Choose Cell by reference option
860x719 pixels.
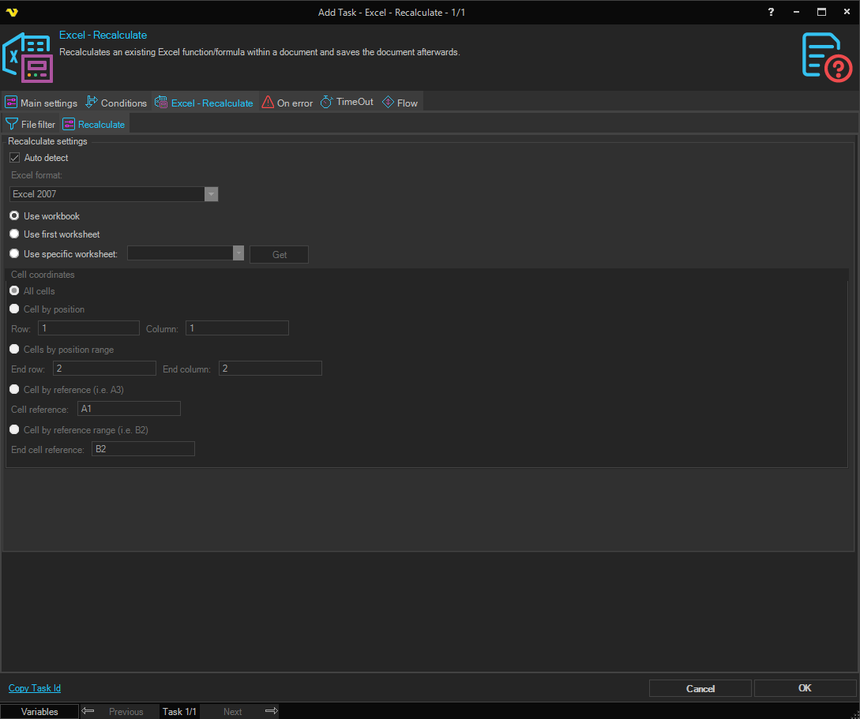(14, 390)
